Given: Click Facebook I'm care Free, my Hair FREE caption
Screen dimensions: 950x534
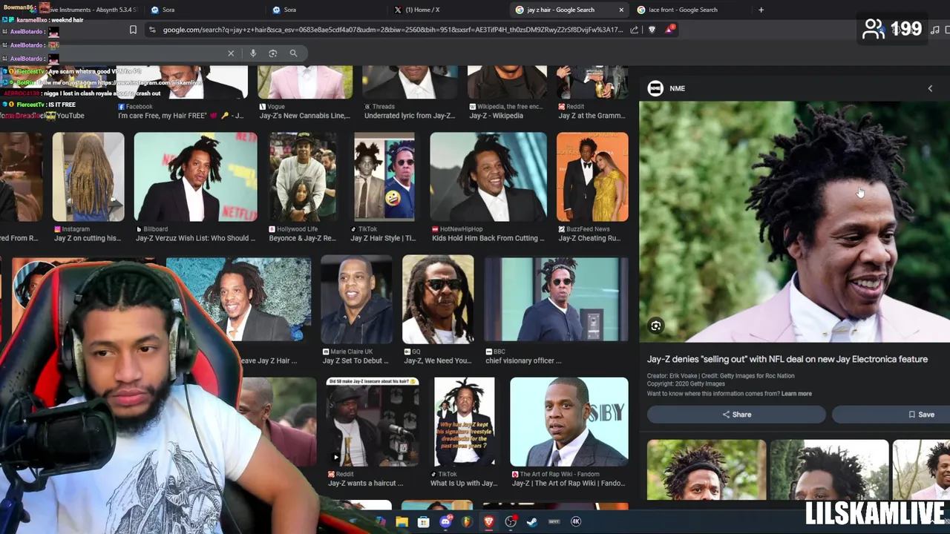Looking at the screenshot, I should [180, 116].
